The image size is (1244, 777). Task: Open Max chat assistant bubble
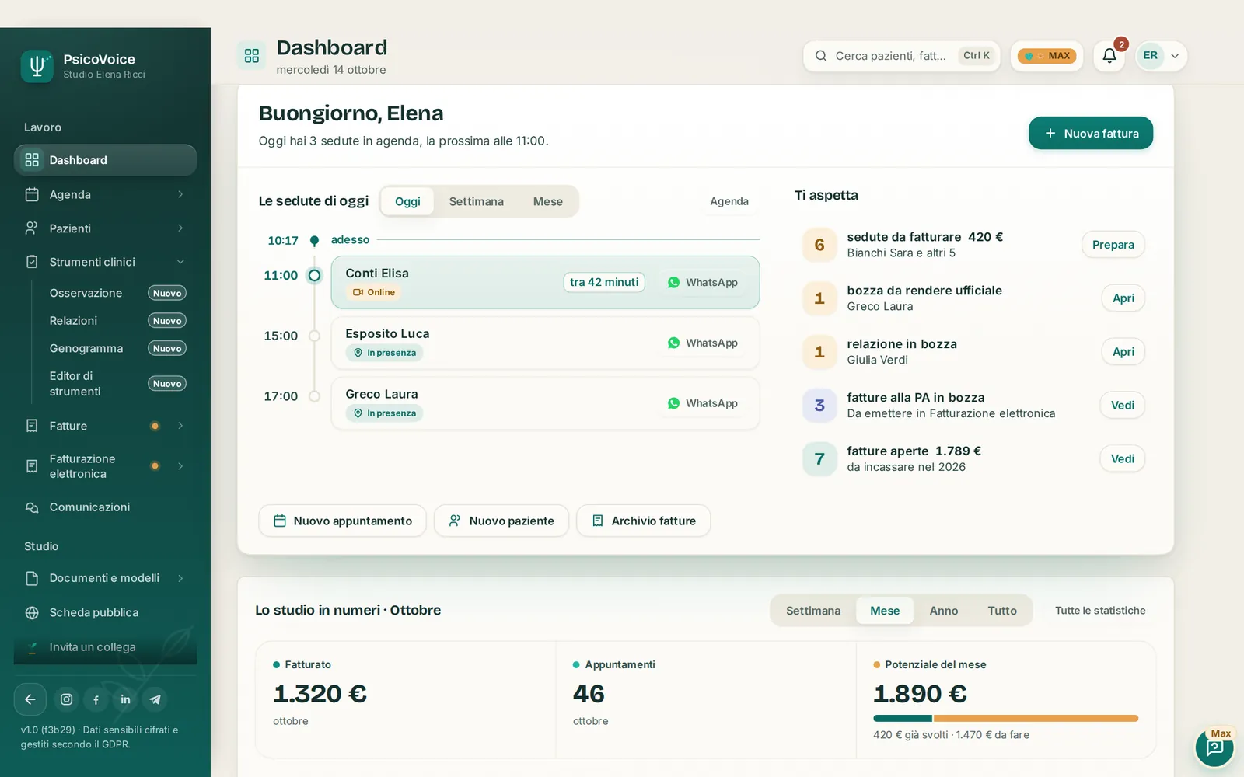[x=1214, y=747]
